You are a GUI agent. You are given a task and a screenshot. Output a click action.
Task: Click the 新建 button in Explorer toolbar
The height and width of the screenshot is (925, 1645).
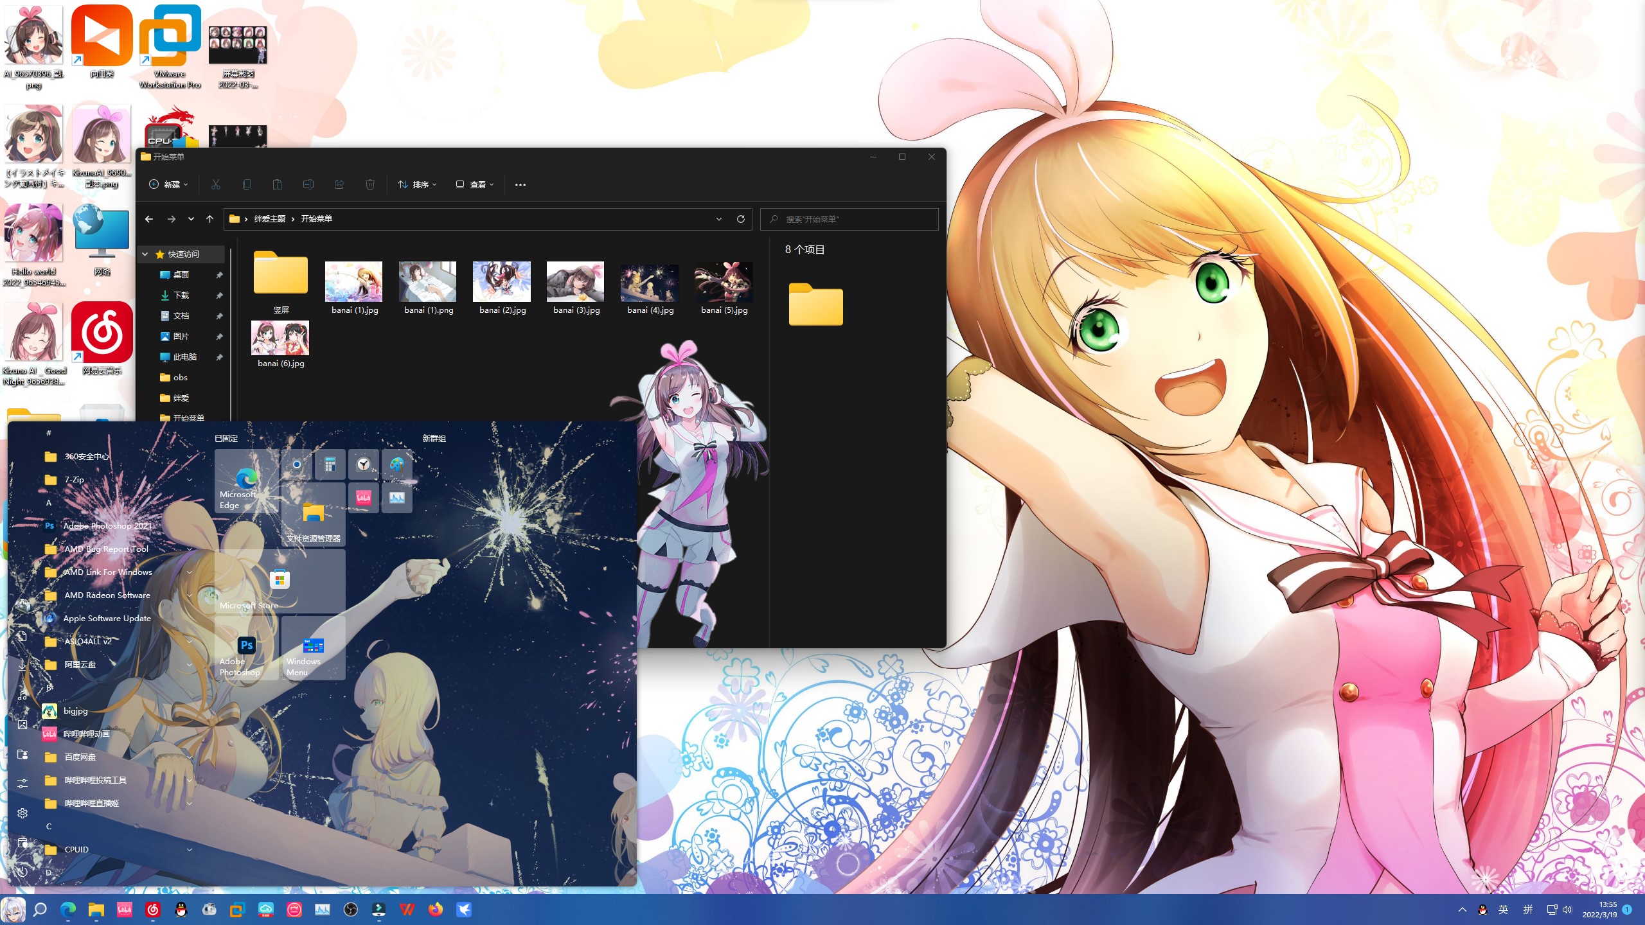(x=168, y=185)
